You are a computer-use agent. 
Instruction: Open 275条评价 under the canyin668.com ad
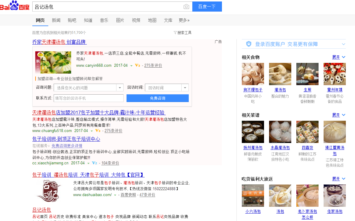click(x=153, y=65)
